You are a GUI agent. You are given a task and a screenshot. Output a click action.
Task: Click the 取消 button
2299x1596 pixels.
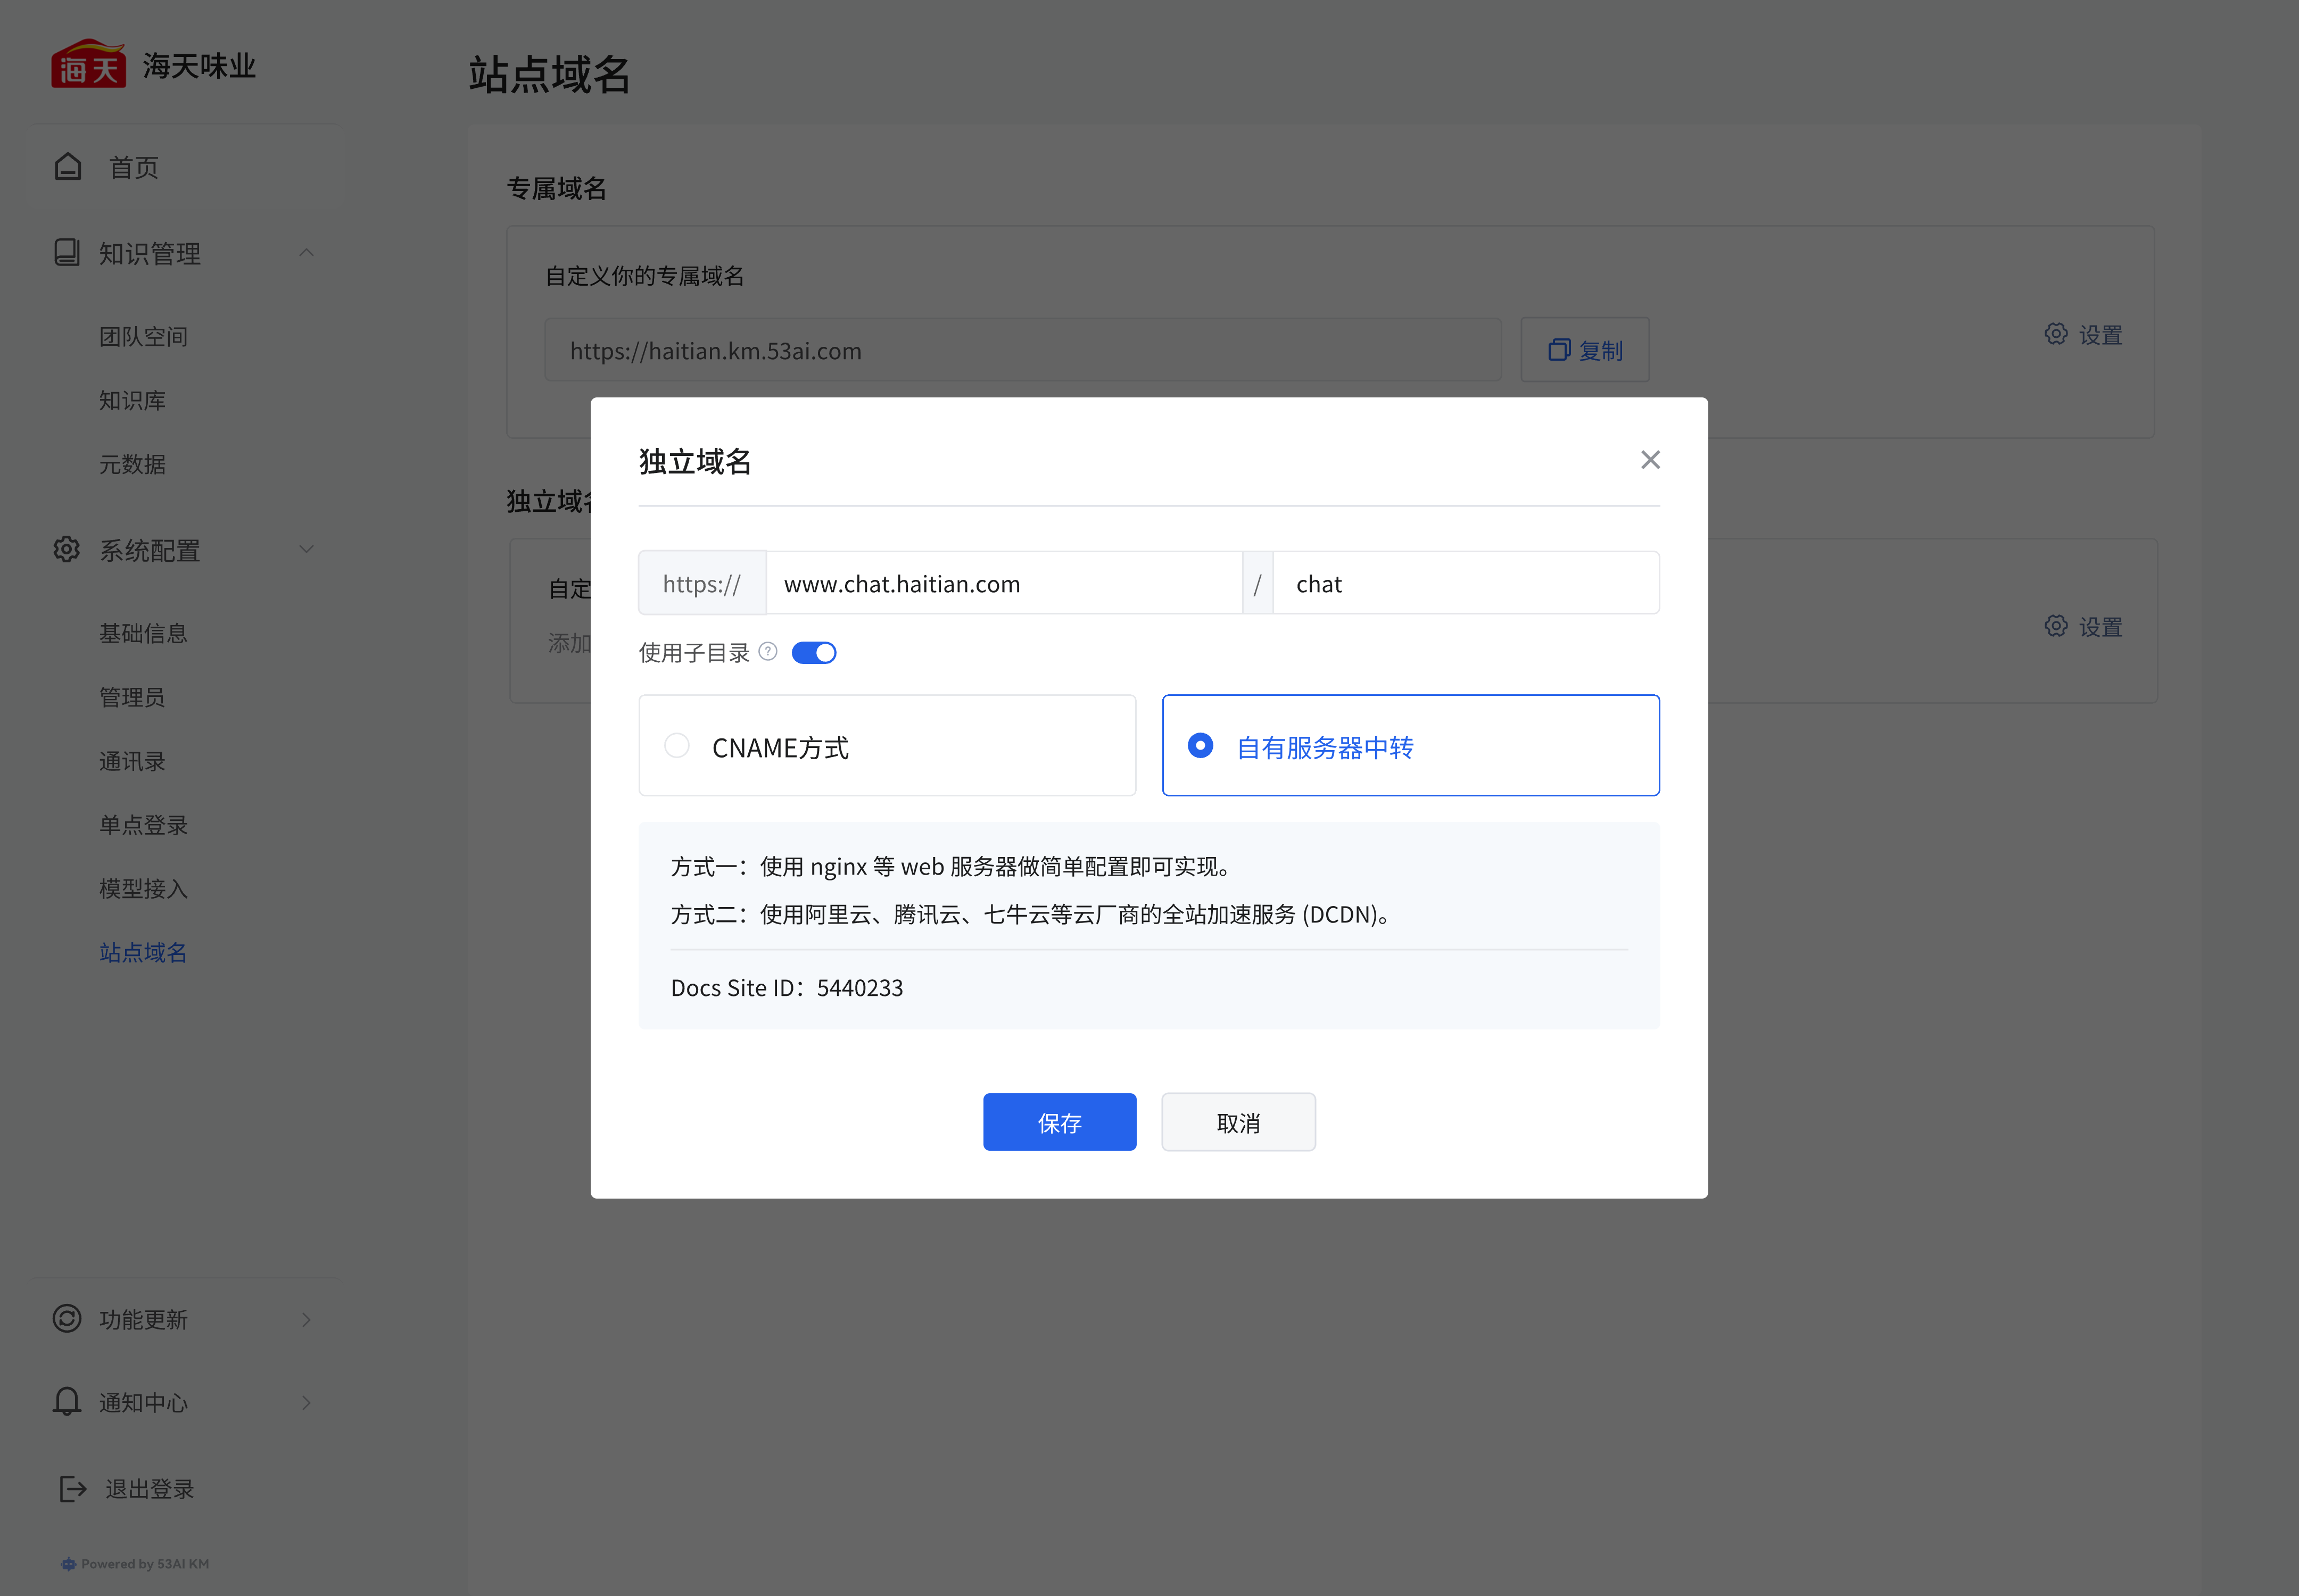1237,1122
